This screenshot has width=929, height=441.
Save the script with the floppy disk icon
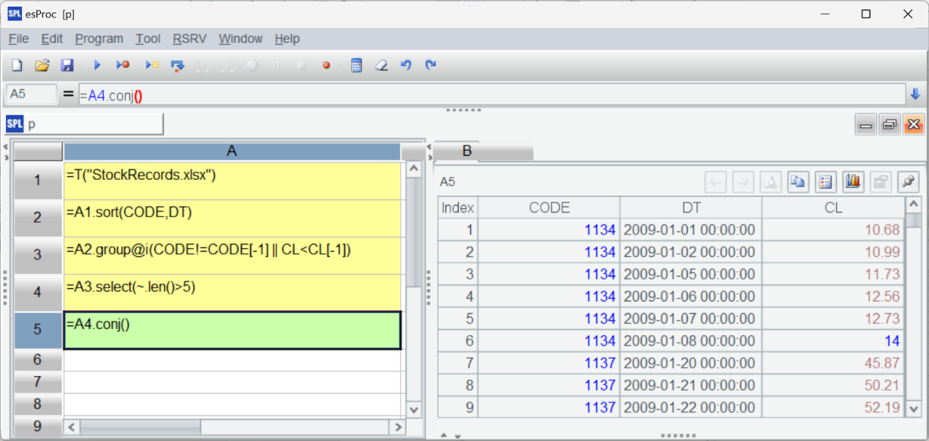[x=67, y=66]
